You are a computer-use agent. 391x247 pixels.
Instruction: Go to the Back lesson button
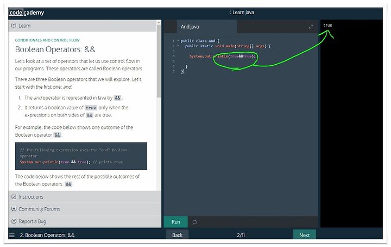tap(177, 235)
